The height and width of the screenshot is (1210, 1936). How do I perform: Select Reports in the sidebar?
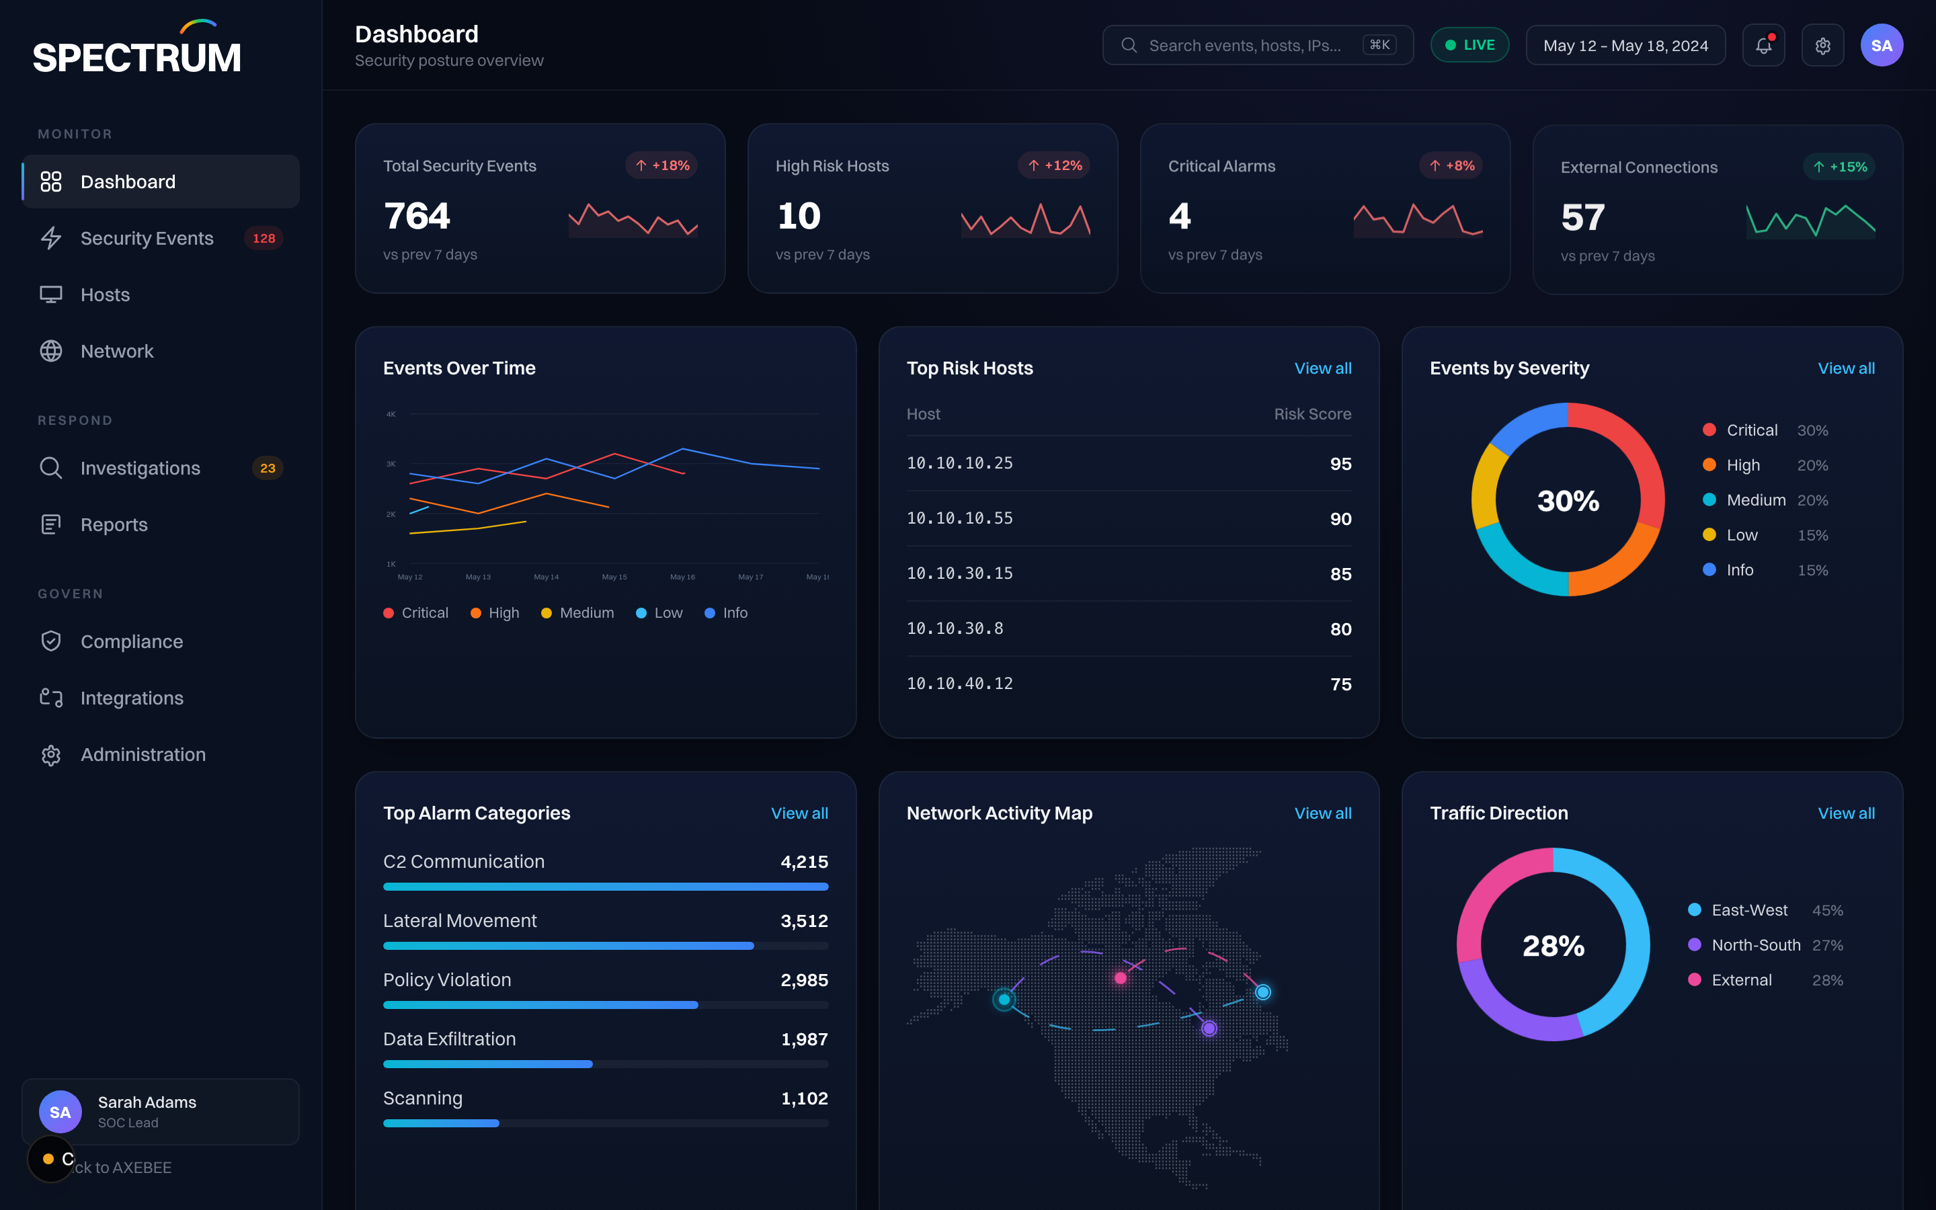tap(161, 524)
